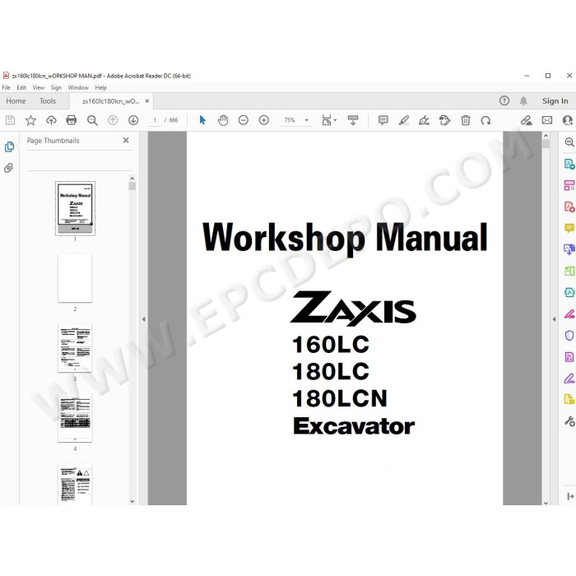This screenshot has width=576, height=576.
Task: Open the Attachments paperclip panel
Action: (x=9, y=168)
